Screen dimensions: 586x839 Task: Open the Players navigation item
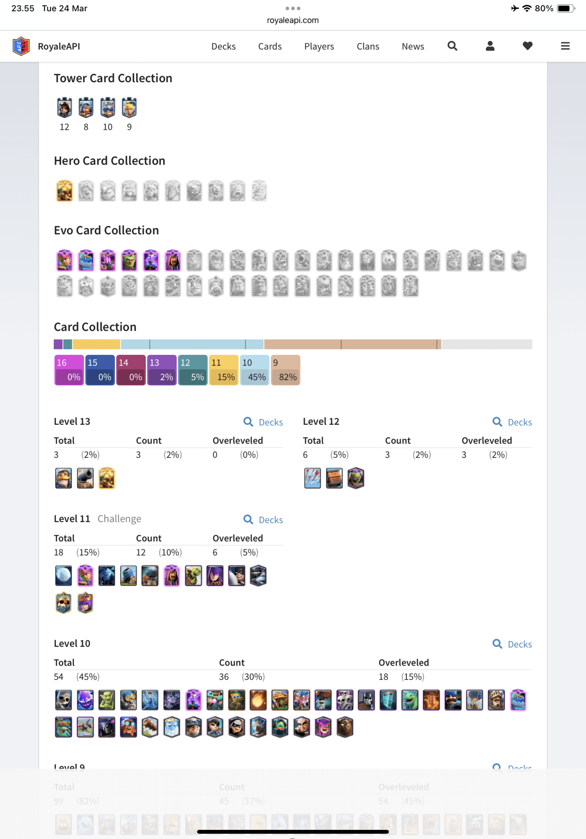(319, 46)
